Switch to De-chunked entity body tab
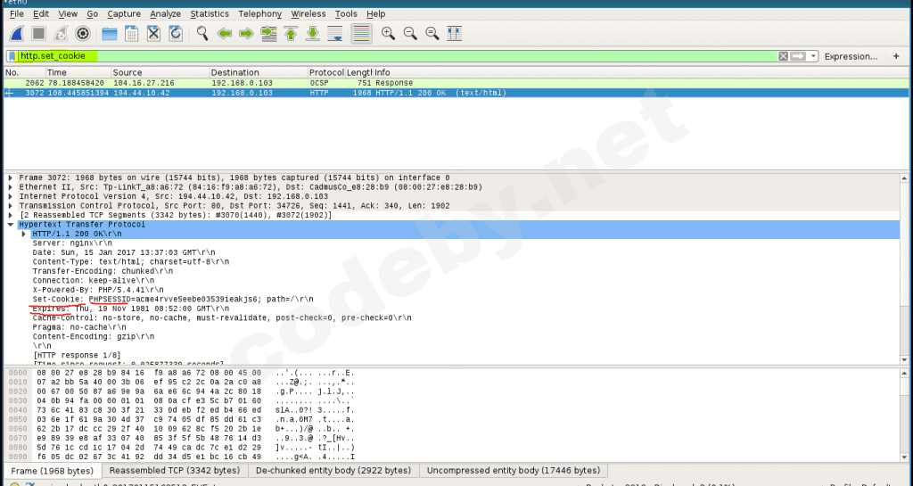This screenshot has height=486, width=913. pos(333,470)
